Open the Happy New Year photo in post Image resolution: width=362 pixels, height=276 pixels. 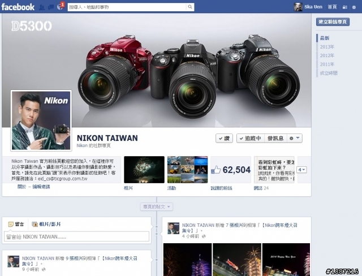click(286, 260)
